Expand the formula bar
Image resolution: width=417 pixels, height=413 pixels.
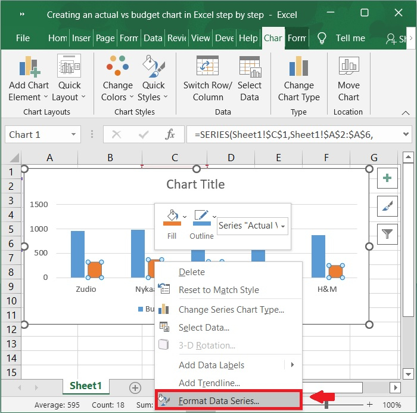[x=406, y=134]
